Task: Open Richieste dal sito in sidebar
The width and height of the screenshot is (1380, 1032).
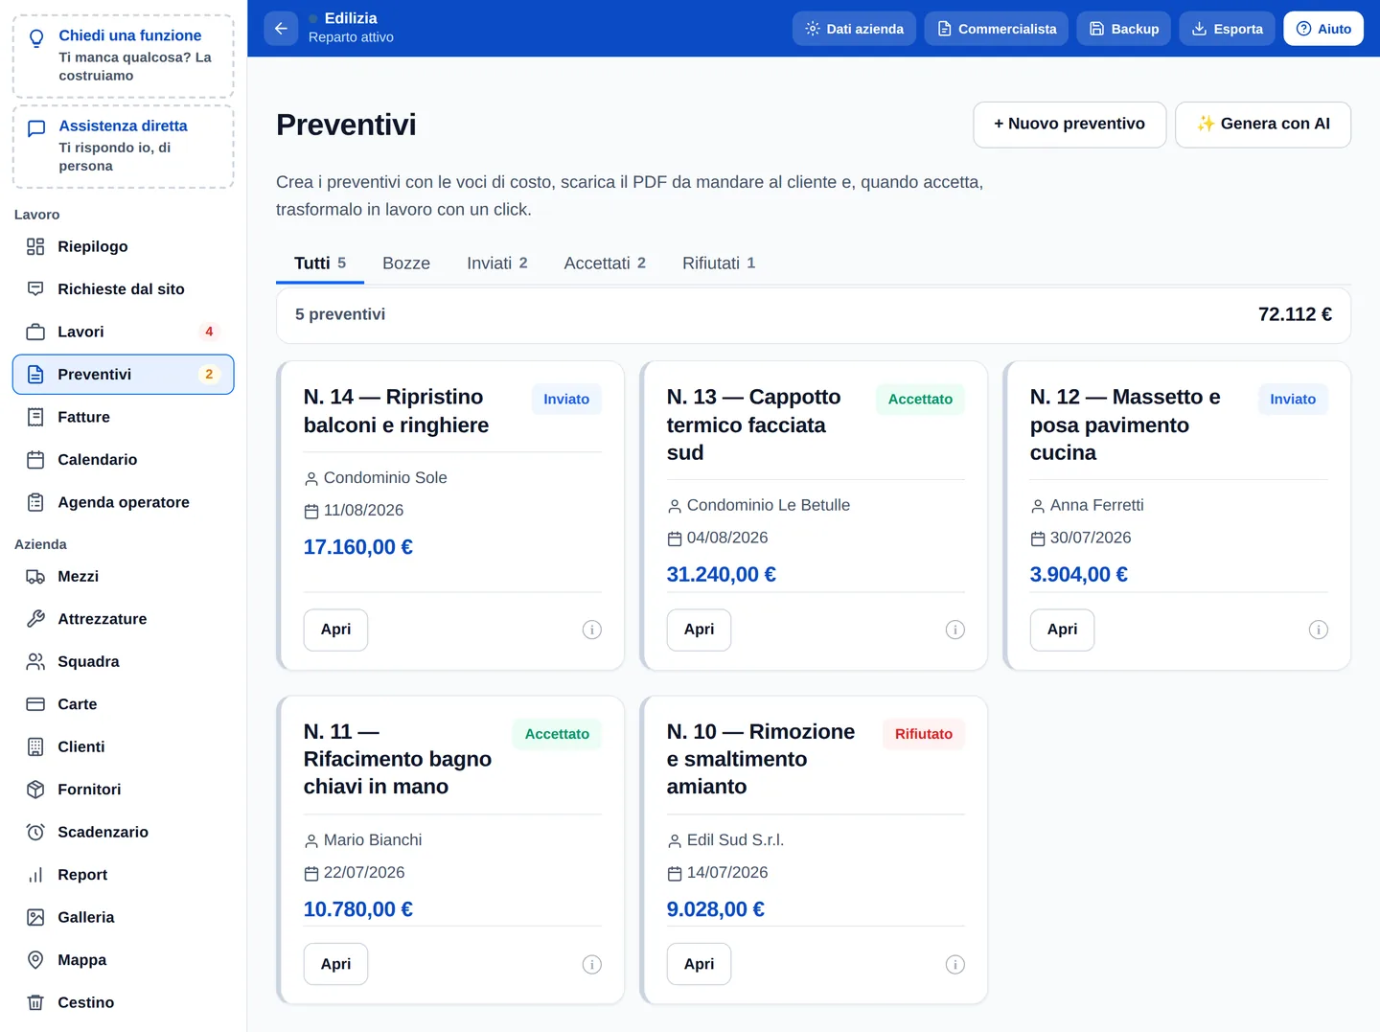Action: (x=123, y=289)
